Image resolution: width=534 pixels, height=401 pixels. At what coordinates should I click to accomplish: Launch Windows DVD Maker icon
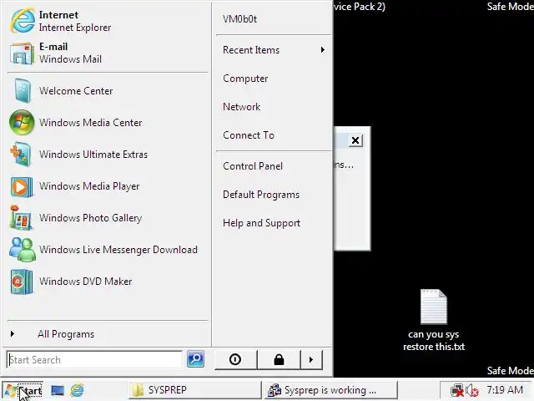point(22,282)
